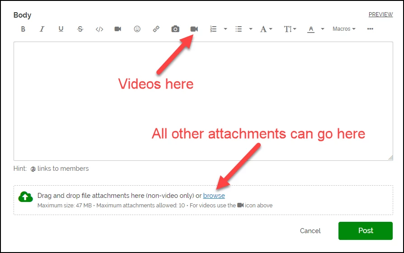Open the text color dropdown arrow
This screenshot has width=404, height=253.
point(323,29)
